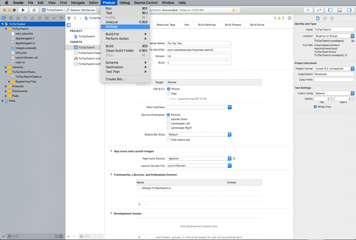Show the History inspector clock icon

[325, 19]
